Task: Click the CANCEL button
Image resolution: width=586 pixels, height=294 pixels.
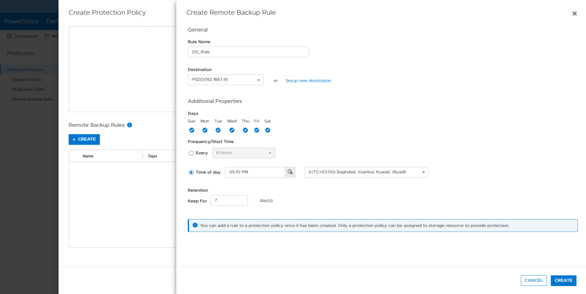Action: pyautogui.click(x=533, y=280)
